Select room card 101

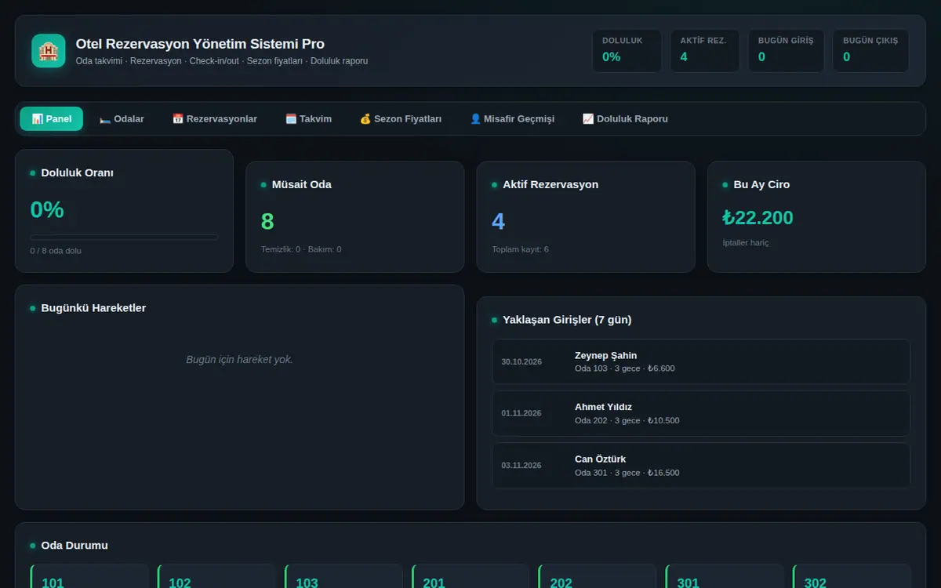tap(89, 576)
